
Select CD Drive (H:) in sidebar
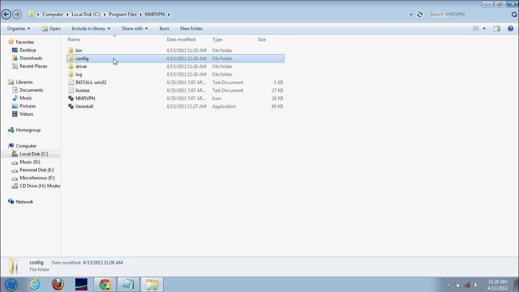(40, 186)
